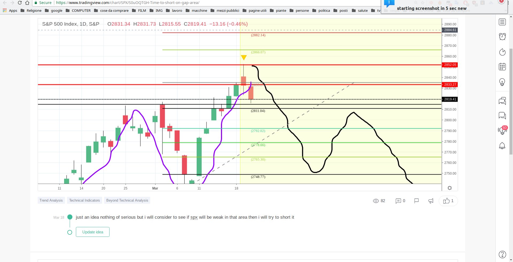Viewport: 513px width, 262px height.
Task: Open the Ideas lightbulb icon
Action: [x=502, y=82]
